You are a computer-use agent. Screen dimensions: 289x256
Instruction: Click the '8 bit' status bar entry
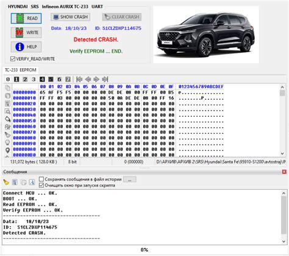(x=73, y=162)
